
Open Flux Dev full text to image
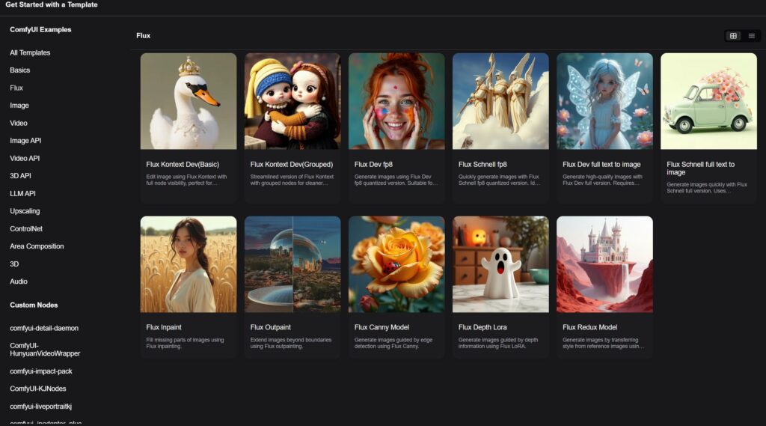(604, 101)
